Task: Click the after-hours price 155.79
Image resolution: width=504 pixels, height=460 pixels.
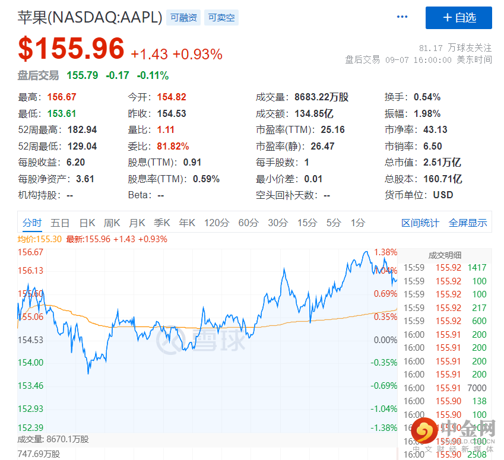Action: 83,75
